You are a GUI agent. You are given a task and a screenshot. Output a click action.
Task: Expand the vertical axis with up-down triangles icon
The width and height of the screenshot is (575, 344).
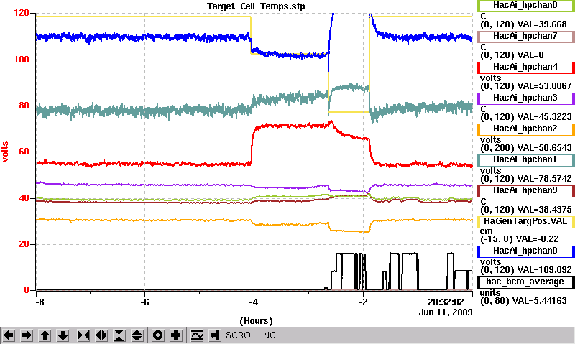pyautogui.click(x=137, y=335)
